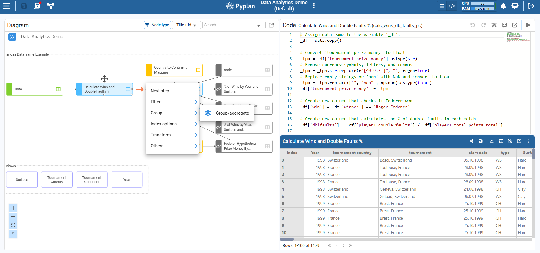
Task: Toggle code view in top bar
Action: (x=452, y=6)
